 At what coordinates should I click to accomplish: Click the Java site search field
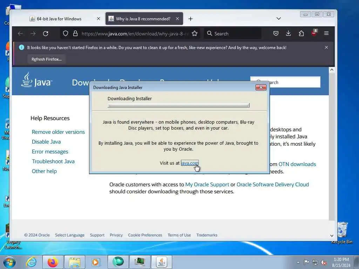click(285, 82)
